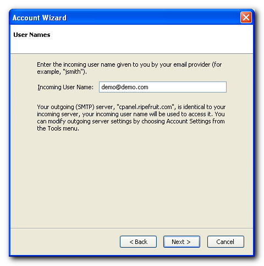
Task: Cancel the Account Wizard
Action: pyautogui.click(x=226, y=242)
